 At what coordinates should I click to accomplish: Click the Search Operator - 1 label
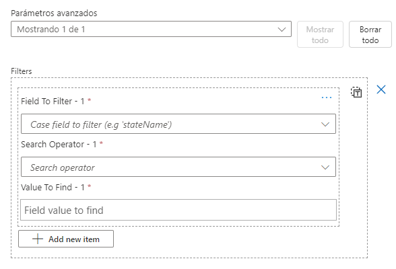pos(59,144)
